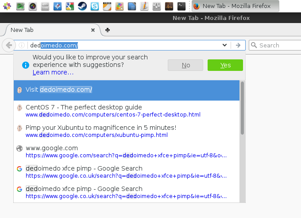Close the New Tab tab

coord(93,30)
